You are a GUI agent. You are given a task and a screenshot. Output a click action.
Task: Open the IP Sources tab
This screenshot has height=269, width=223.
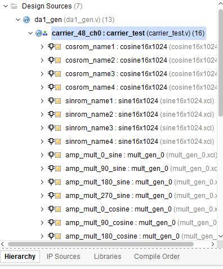64,257
